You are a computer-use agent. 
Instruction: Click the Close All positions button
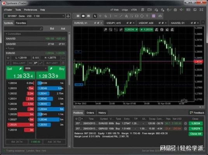196,134
